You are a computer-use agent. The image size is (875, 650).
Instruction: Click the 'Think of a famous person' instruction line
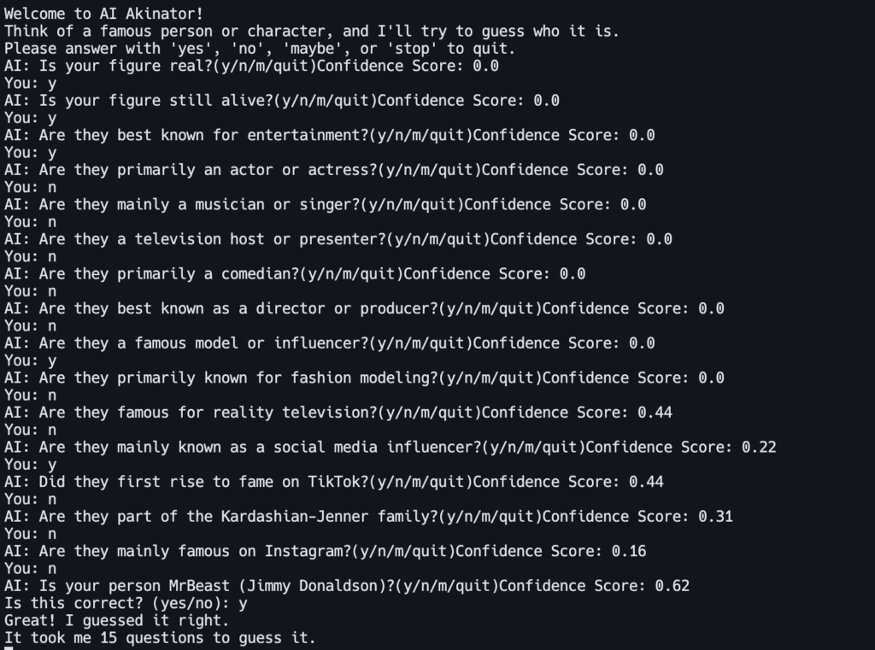[311, 31]
